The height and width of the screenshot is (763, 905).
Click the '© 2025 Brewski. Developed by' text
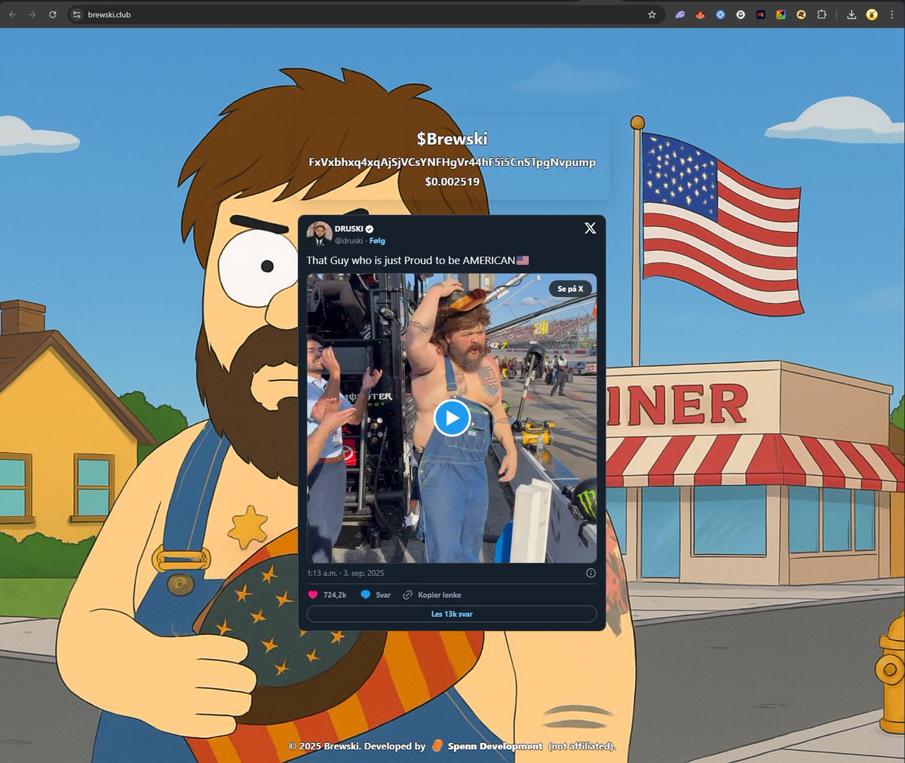coord(357,746)
